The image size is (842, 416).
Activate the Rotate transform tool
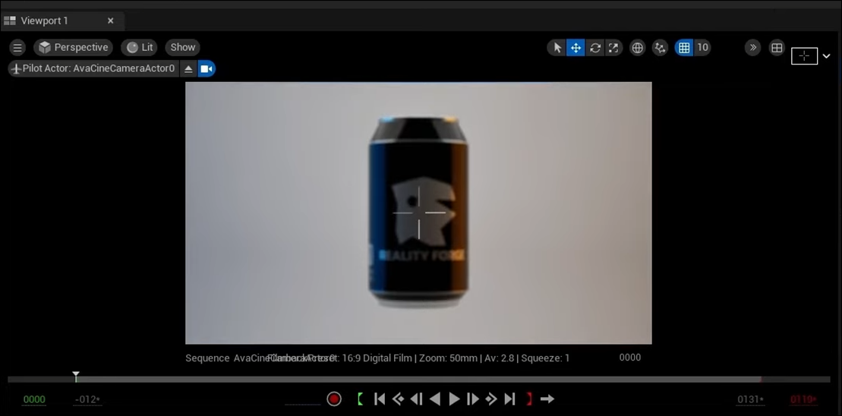[594, 48]
